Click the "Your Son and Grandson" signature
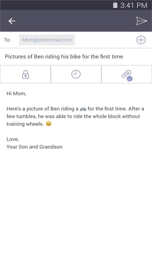The height and width of the screenshot is (254, 152). (35, 147)
